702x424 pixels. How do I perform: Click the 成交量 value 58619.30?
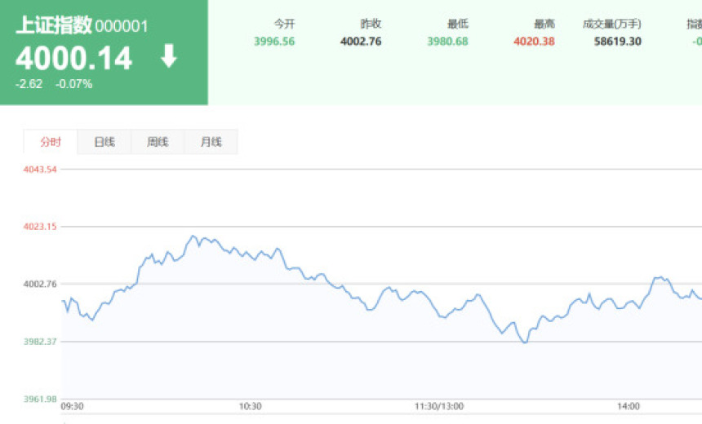617,41
